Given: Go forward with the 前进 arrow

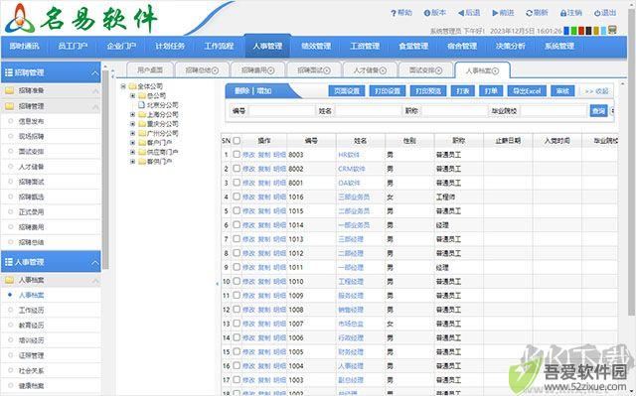Looking at the screenshot, I should tap(495, 13).
